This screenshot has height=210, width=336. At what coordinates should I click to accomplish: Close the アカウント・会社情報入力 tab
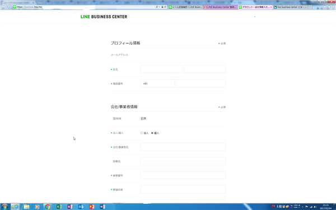[x=271, y=7]
